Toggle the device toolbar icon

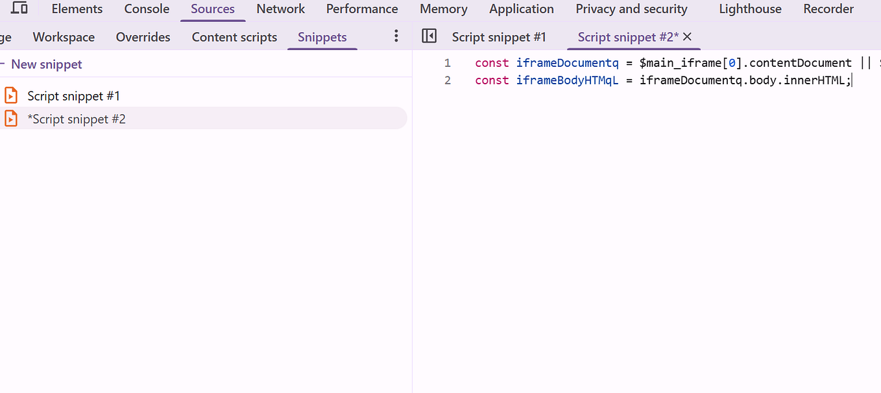tap(19, 8)
